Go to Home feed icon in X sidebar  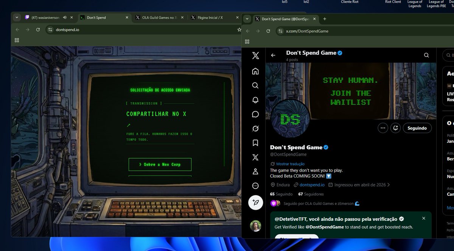click(x=255, y=71)
